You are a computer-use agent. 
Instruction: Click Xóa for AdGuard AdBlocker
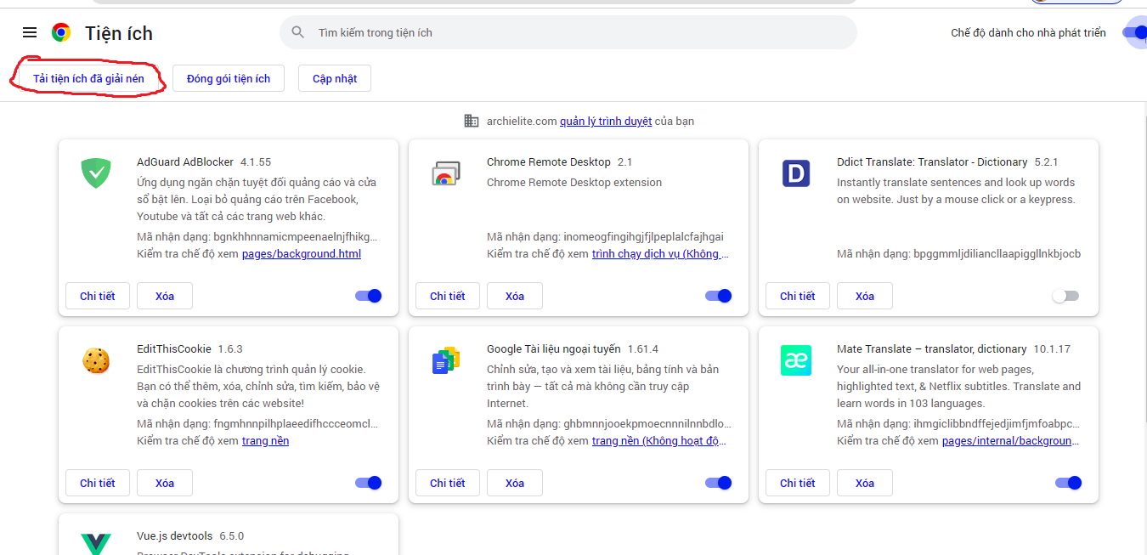tap(165, 296)
